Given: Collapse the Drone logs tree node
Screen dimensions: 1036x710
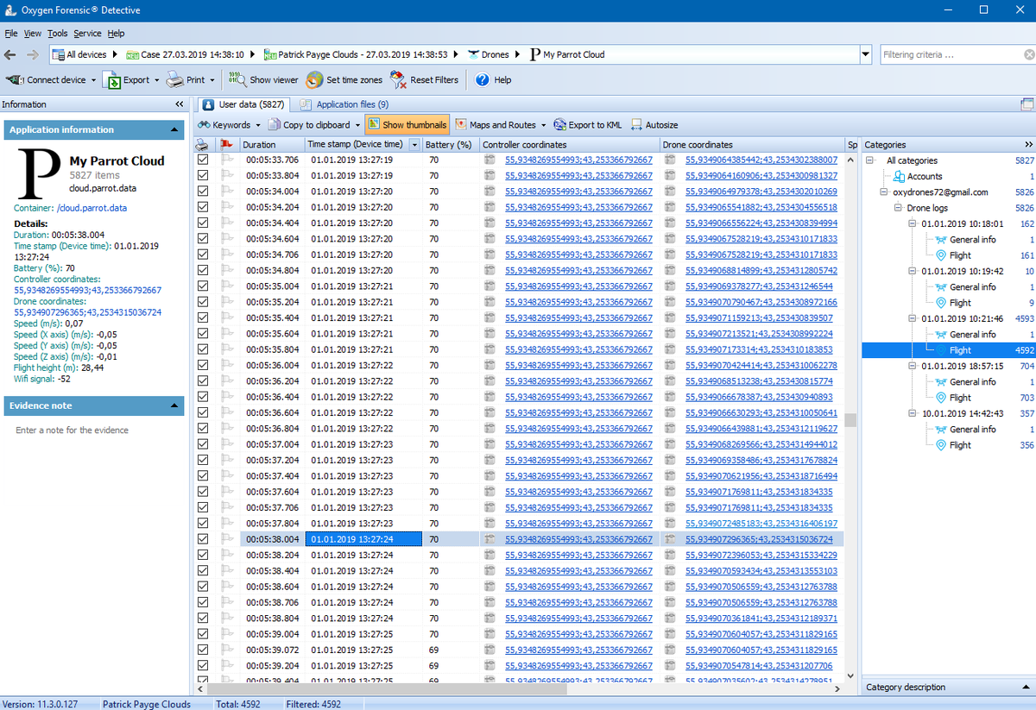Looking at the screenshot, I should click(899, 208).
